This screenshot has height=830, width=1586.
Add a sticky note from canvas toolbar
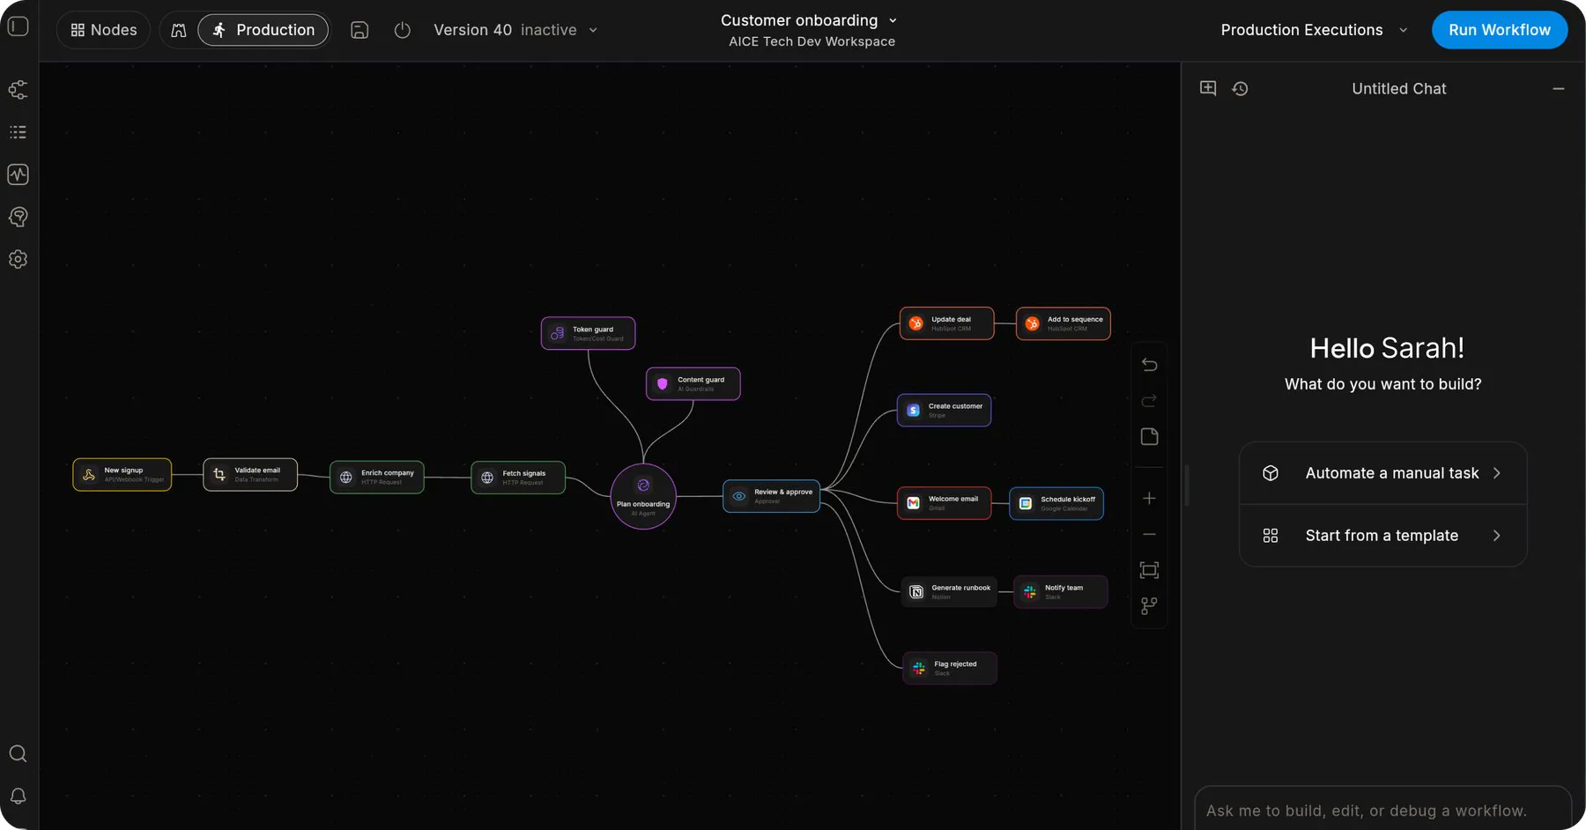1149,437
